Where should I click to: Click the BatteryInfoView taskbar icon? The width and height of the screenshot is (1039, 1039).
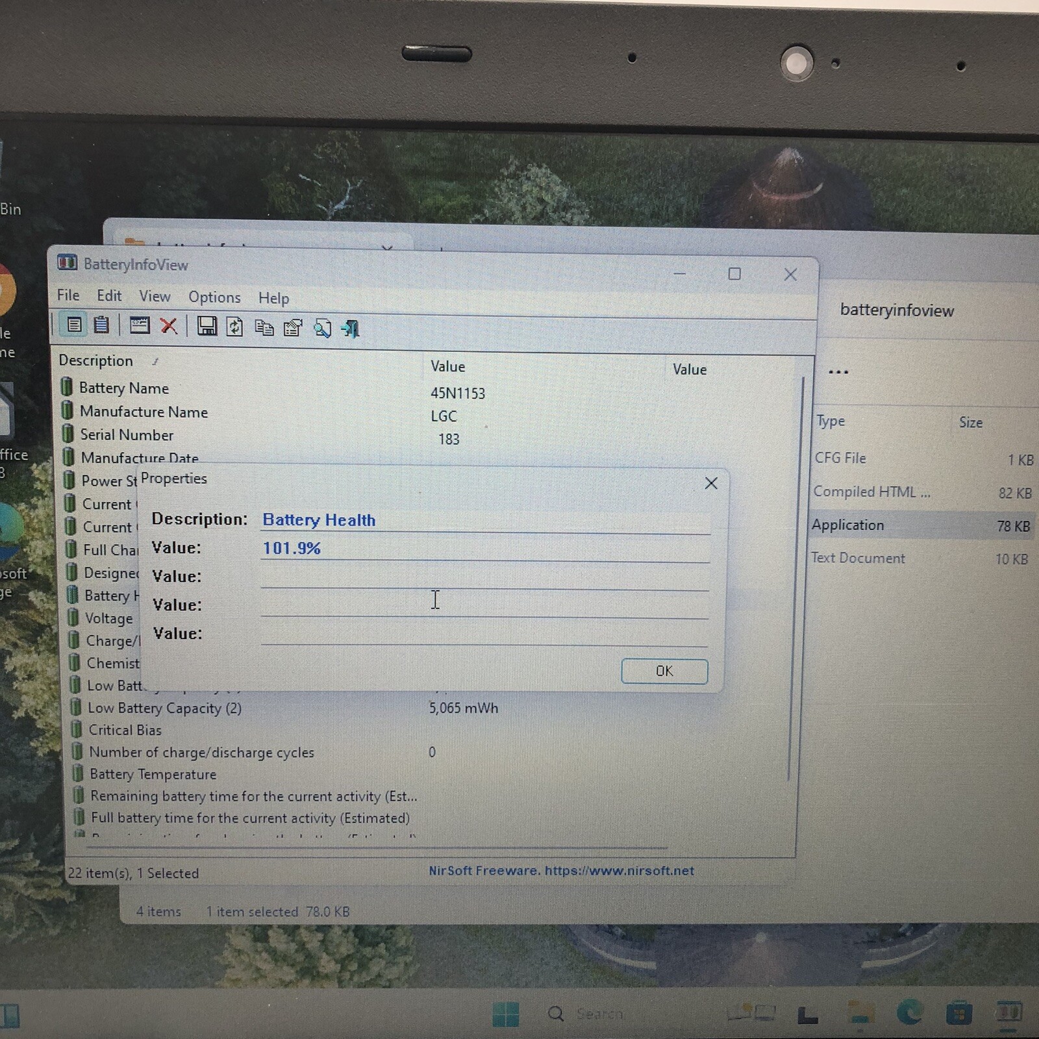(x=1008, y=1012)
